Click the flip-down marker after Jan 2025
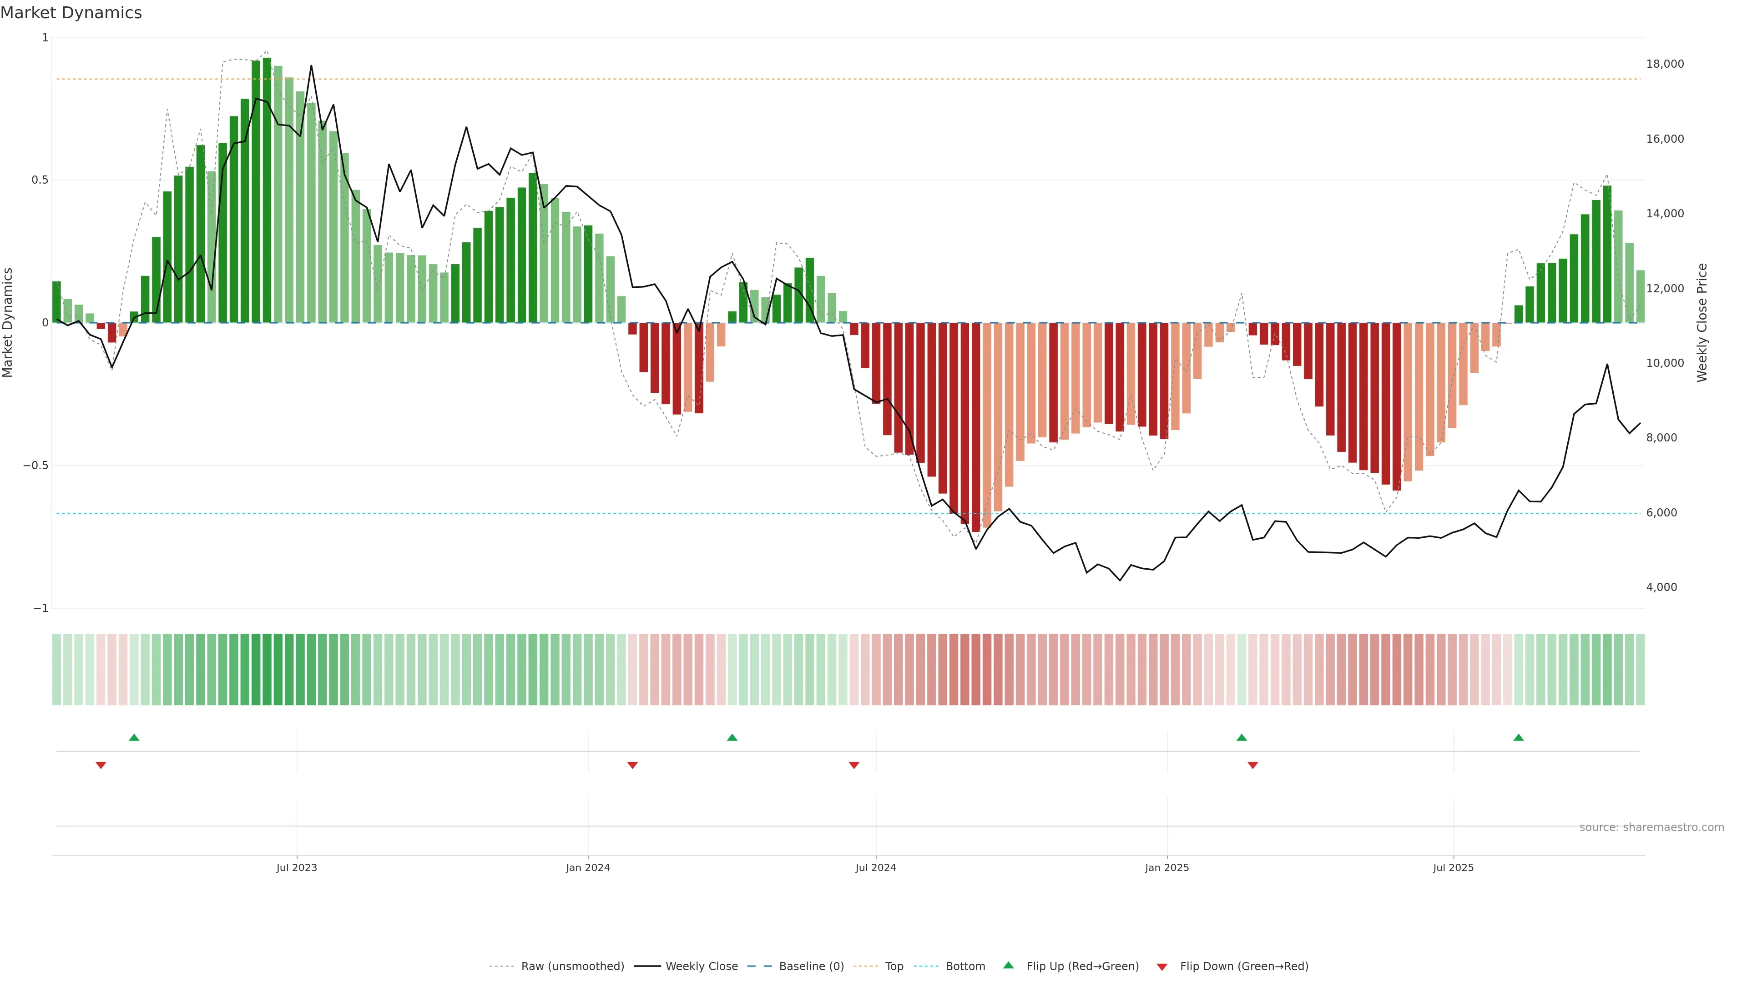The height and width of the screenshot is (982, 1747). coord(1252,765)
